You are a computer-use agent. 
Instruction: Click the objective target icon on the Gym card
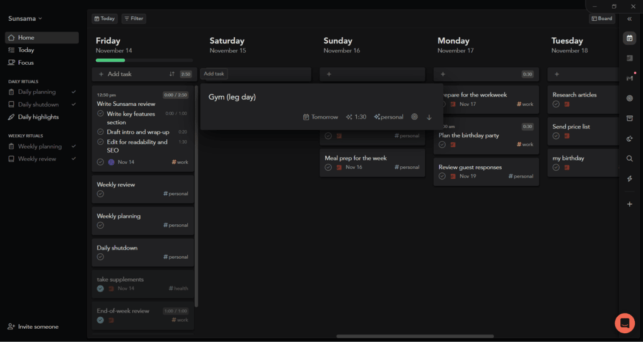pyautogui.click(x=414, y=117)
